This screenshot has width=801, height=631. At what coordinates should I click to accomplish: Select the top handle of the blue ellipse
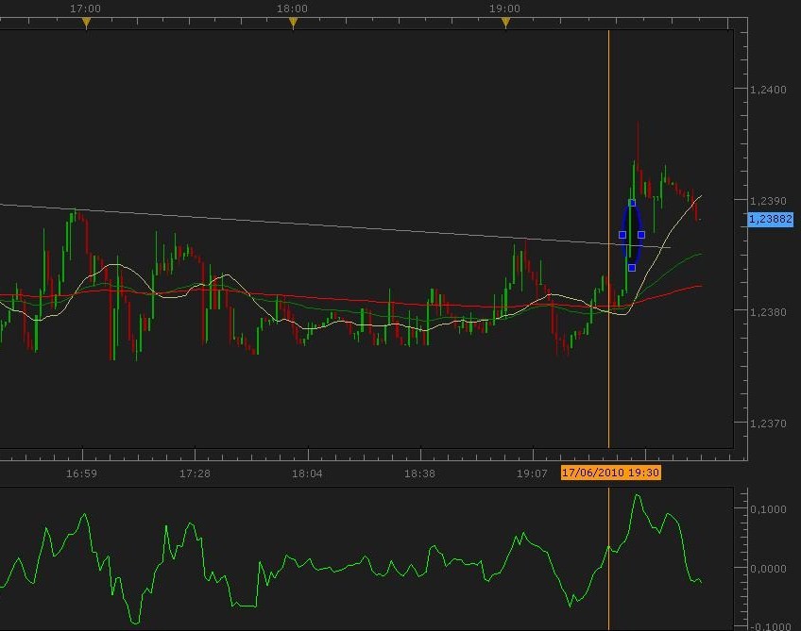click(x=632, y=203)
